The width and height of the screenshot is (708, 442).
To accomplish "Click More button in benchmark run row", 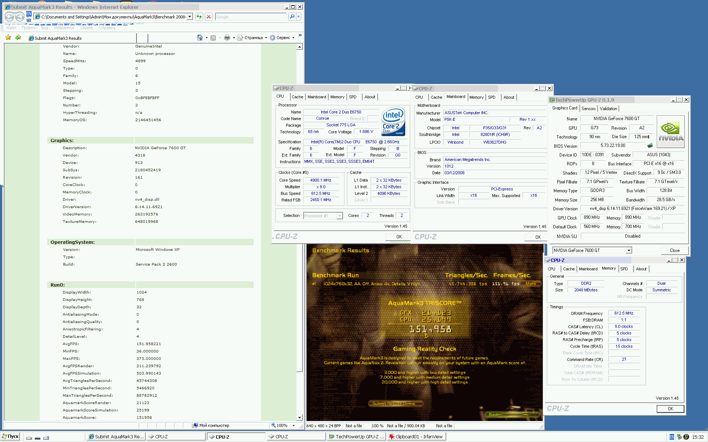I will [x=531, y=284].
